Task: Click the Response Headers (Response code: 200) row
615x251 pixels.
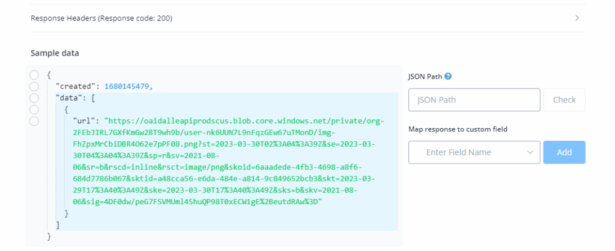Action: pos(101,18)
